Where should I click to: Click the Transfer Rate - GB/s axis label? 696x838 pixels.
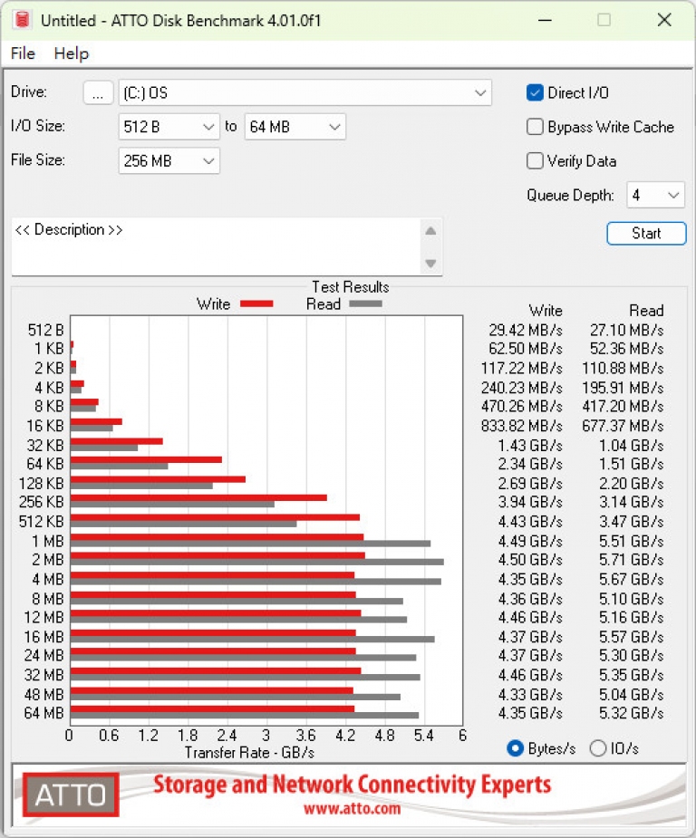coord(249,753)
